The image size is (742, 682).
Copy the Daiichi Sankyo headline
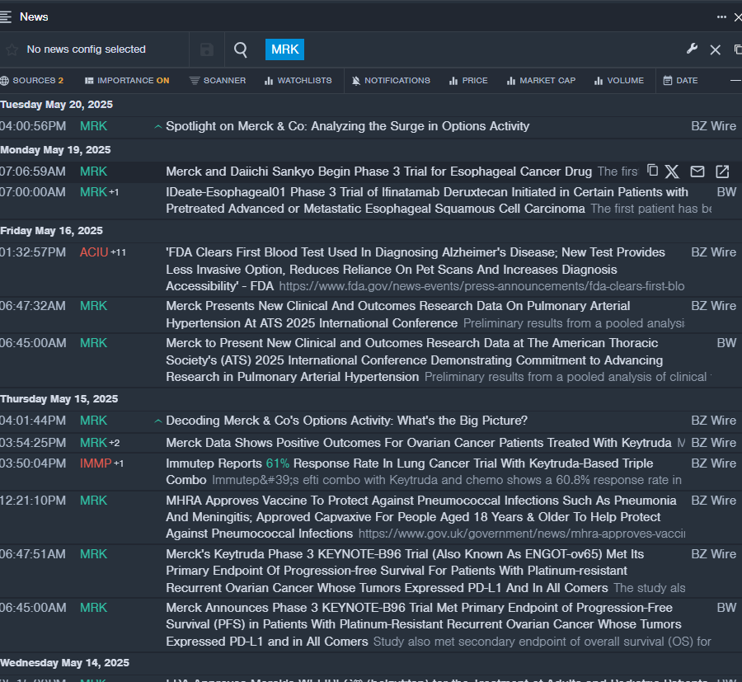(x=653, y=171)
